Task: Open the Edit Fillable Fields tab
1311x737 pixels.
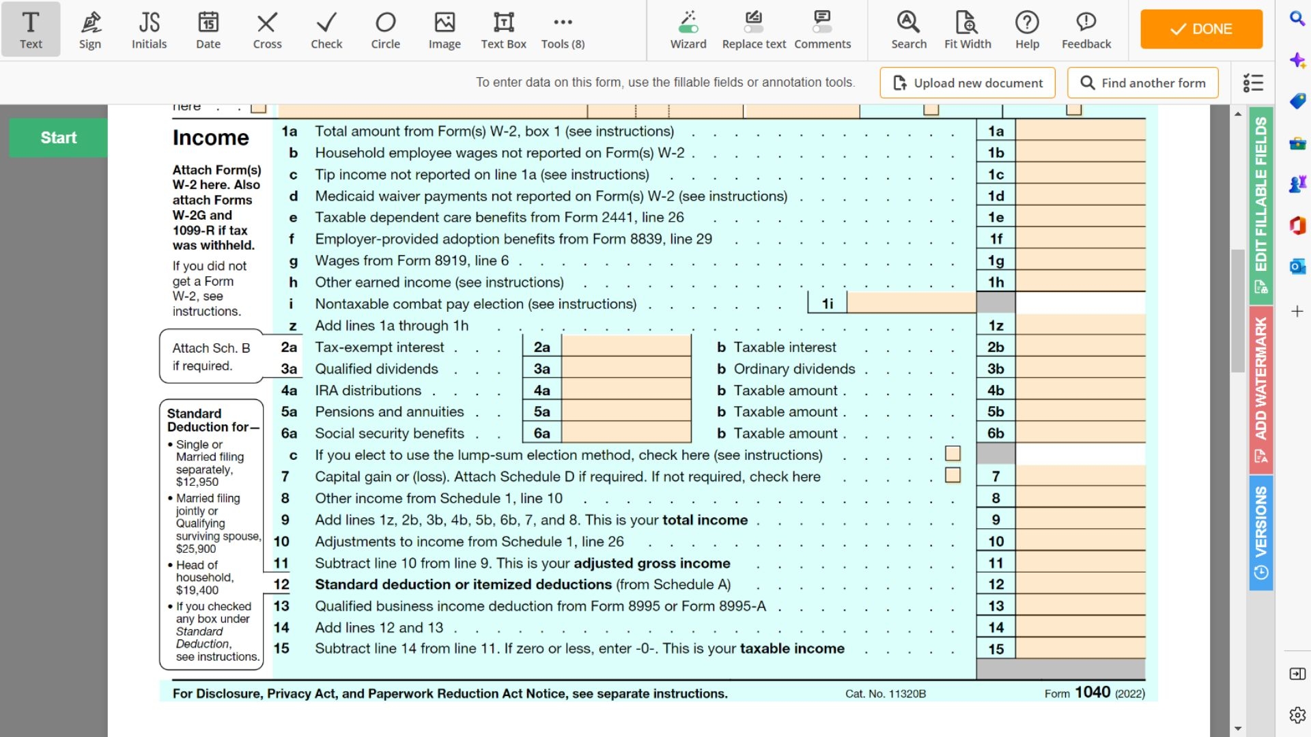Action: (x=1260, y=205)
